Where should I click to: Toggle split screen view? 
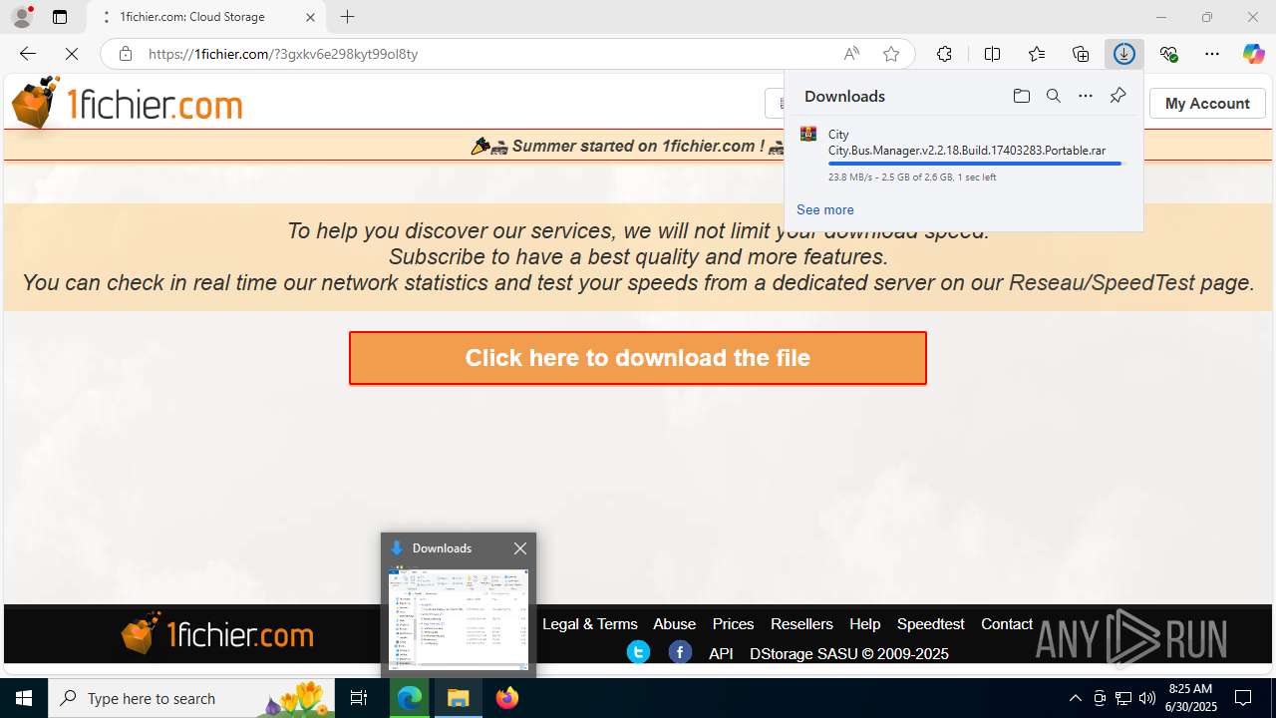pos(992,54)
